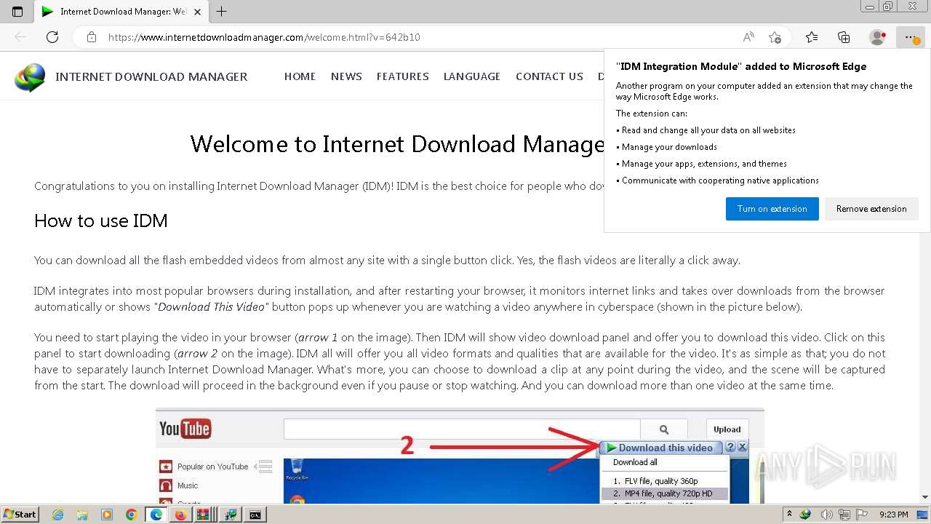931x524 pixels.
Task: Launch Internet Explorer from taskbar
Action: pos(58,515)
